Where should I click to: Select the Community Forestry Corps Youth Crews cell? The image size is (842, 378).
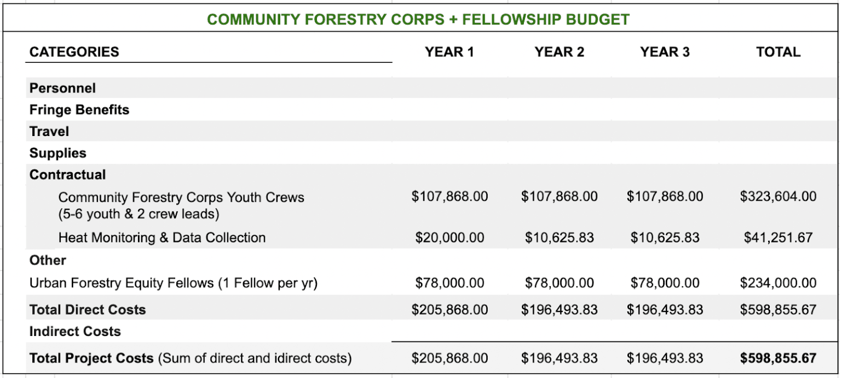181,205
